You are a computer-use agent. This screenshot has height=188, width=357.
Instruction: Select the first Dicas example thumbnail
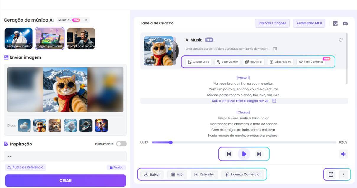tap(24, 125)
